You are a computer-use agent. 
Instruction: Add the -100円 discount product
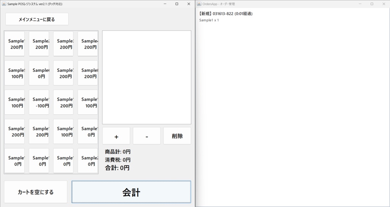pyautogui.click(x=39, y=102)
